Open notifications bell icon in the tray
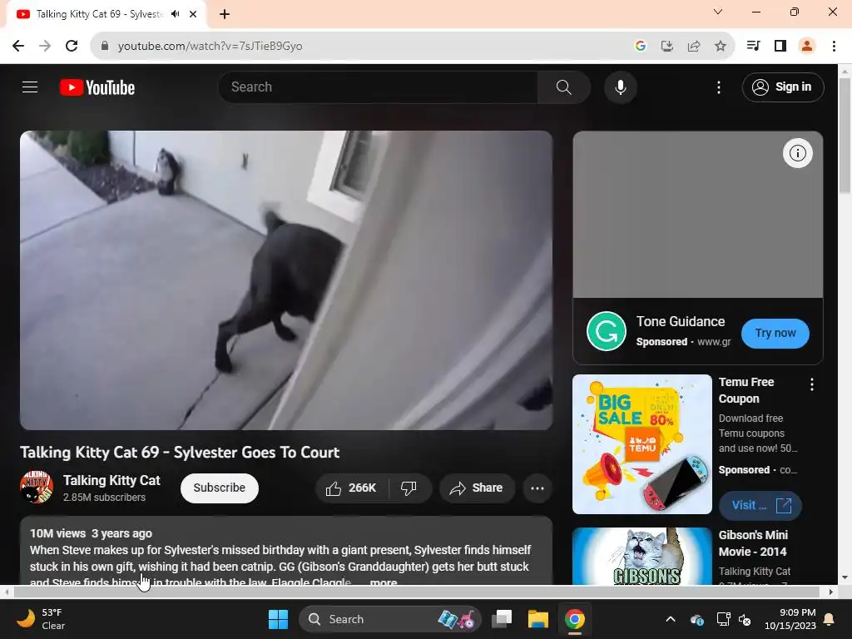 click(830, 619)
